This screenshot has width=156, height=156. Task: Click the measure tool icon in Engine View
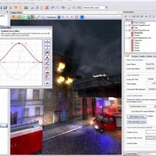pyautogui.click(x=38, y=17)
